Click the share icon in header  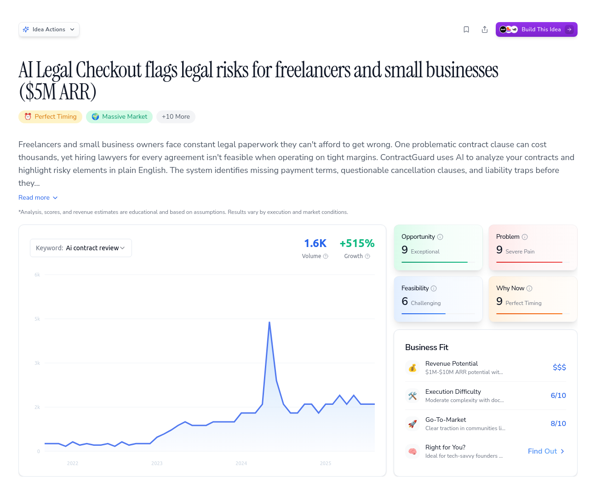coord(485,29)
